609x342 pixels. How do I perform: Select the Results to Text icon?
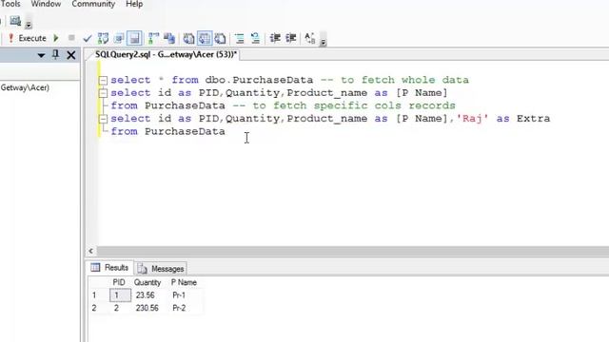pyautogui.click(x=188, y=38)
